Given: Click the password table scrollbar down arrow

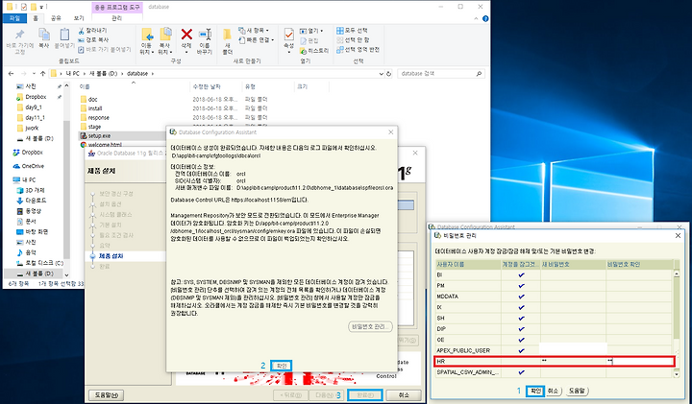Looking at the screenshot, I should [677, 374].
